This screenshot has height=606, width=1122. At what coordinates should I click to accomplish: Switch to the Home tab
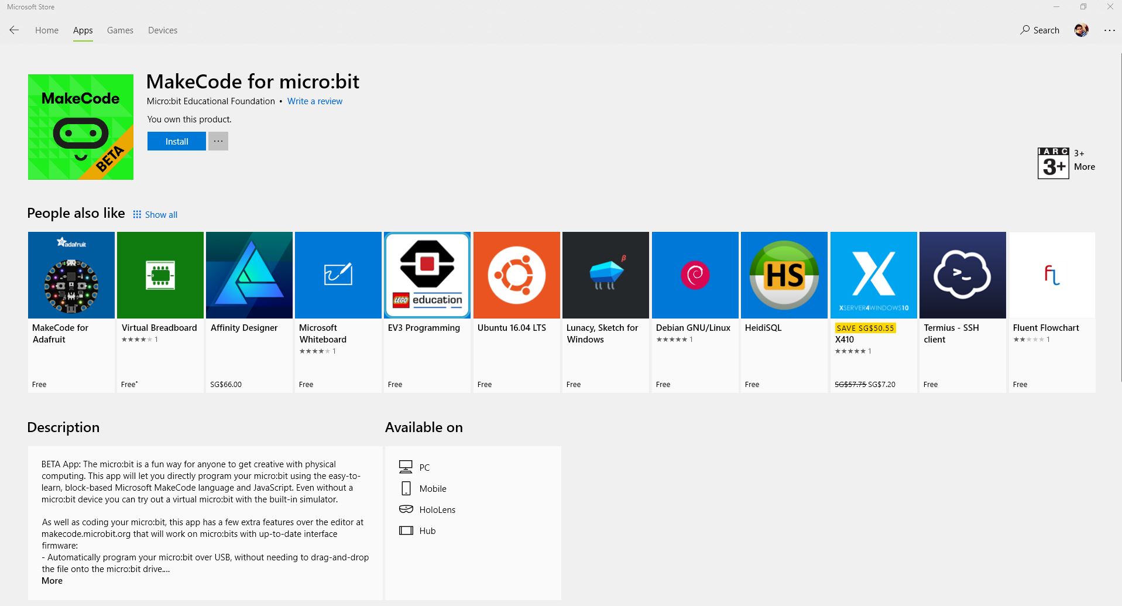pos(47,30)
